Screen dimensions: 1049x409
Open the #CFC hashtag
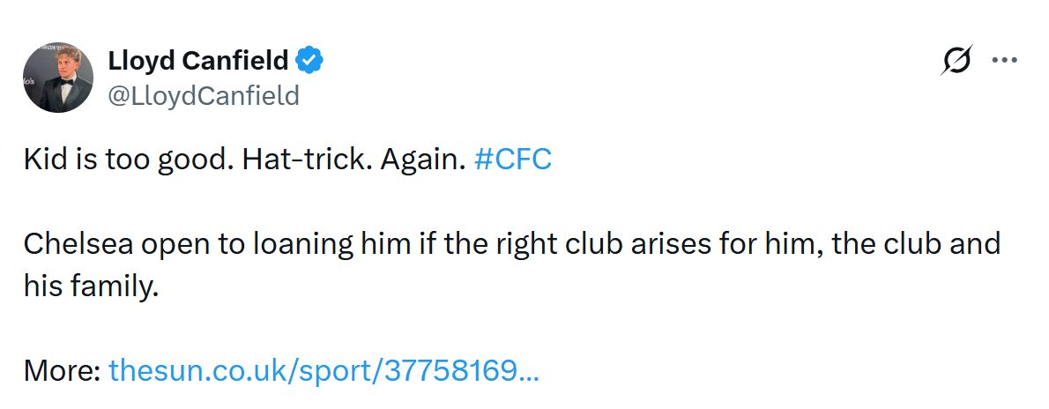(512, 161)
